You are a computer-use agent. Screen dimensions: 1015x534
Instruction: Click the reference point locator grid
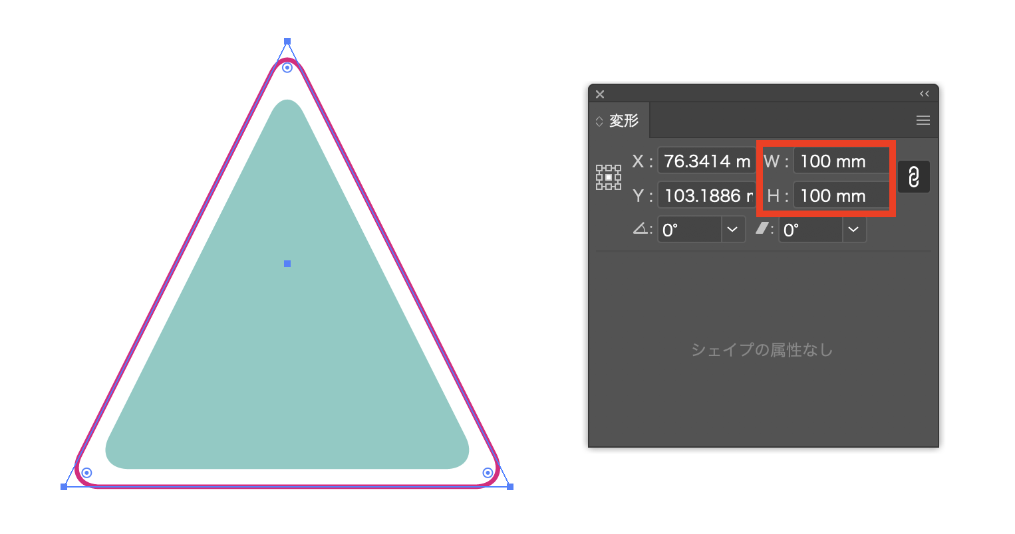pos(608,177)
